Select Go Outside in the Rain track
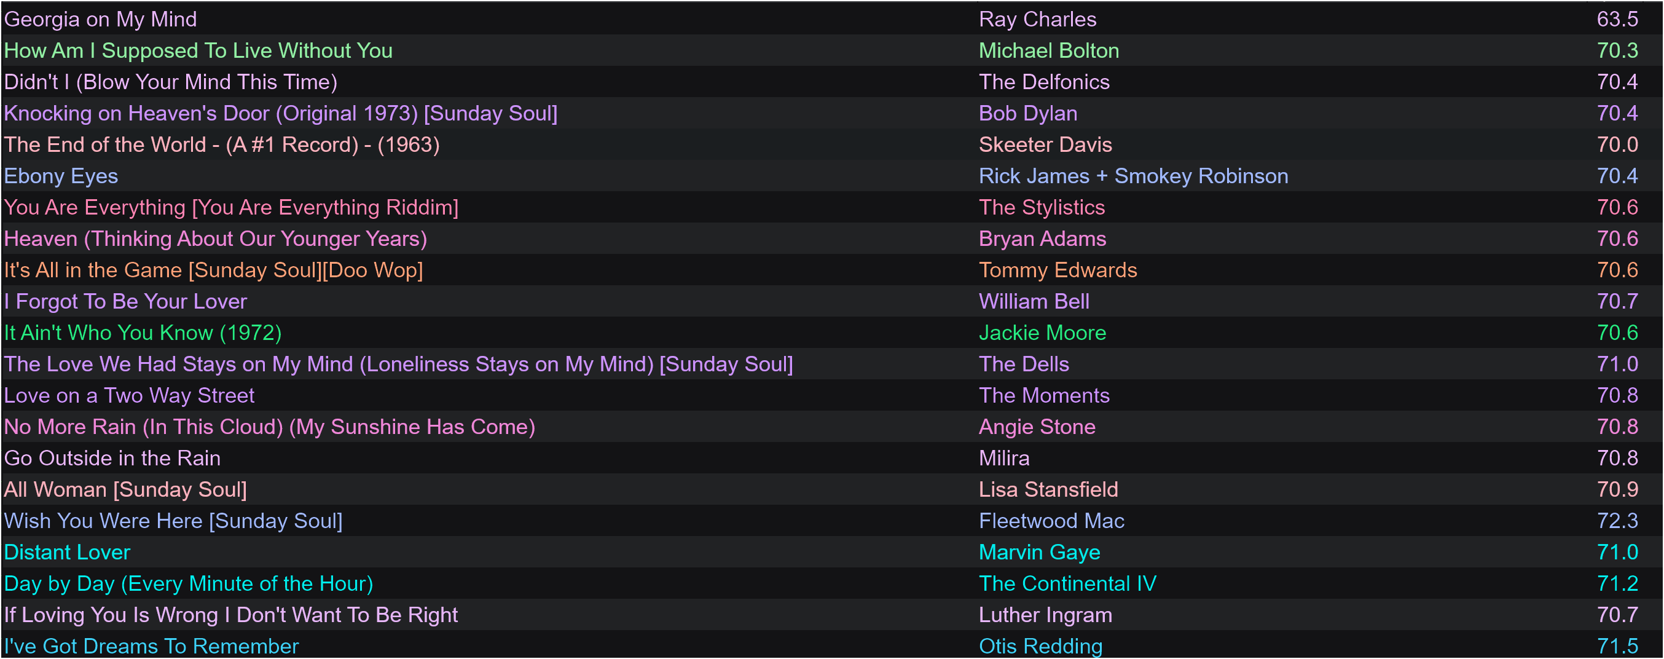This screenshot has height=659, width=1664. [832, 458]
